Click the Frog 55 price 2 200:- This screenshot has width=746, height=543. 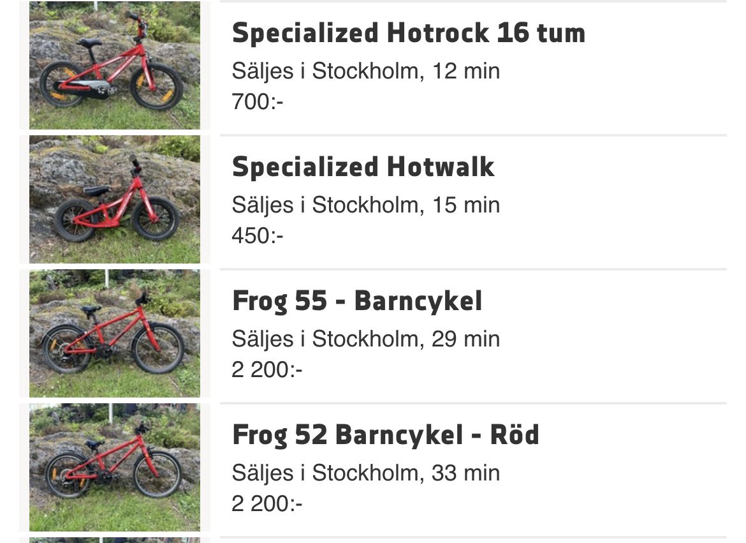tap(267, 369)
